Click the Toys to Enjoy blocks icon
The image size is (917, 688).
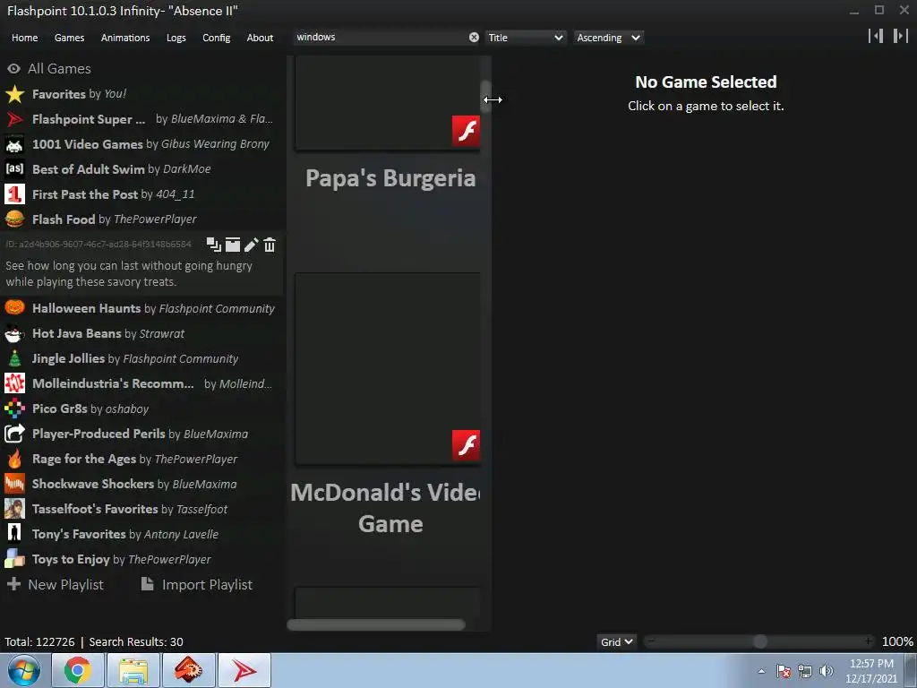pos(14,559)
